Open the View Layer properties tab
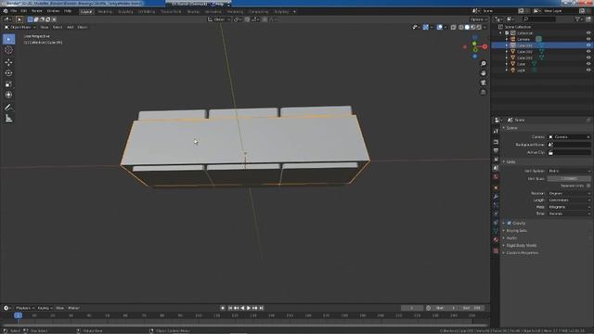 point(496,160)
